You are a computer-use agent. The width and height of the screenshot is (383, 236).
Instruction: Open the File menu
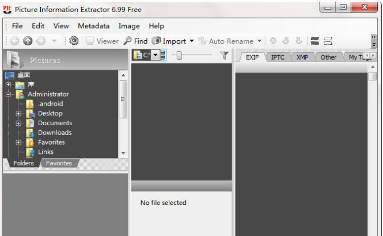tap(17, 26)
